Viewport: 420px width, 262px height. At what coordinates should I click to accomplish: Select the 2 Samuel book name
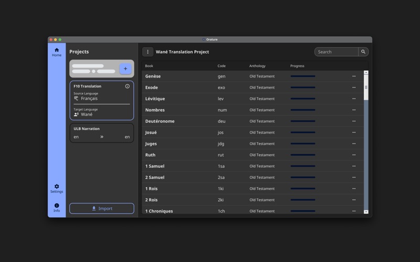point(155,177)
